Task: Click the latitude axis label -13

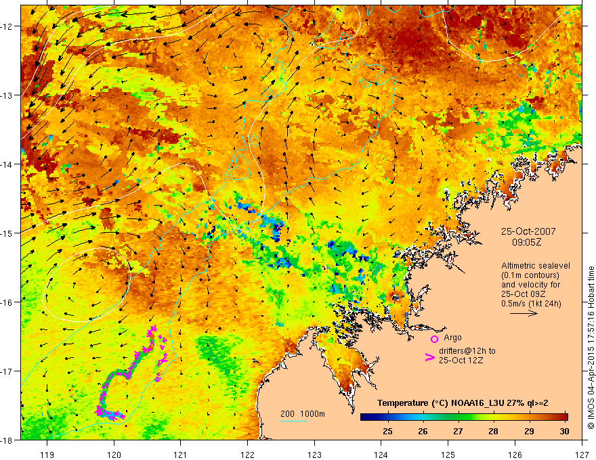Action: tap(7, 95)
